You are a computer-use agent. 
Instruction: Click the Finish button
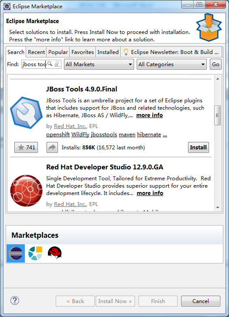point(158,301)
